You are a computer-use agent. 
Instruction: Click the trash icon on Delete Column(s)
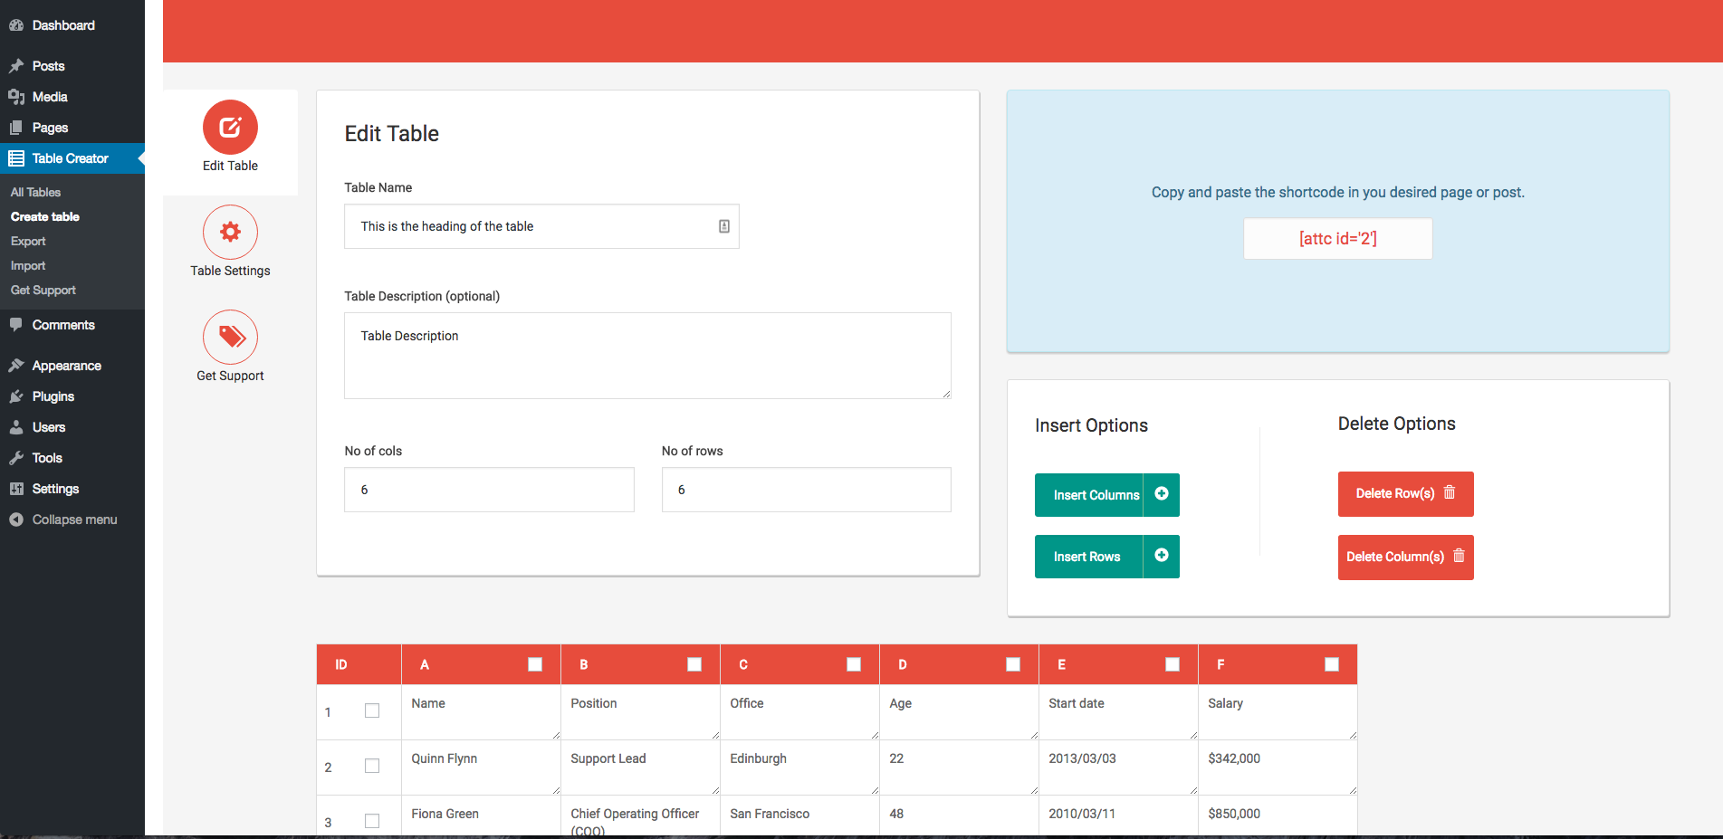point(1459,556)
